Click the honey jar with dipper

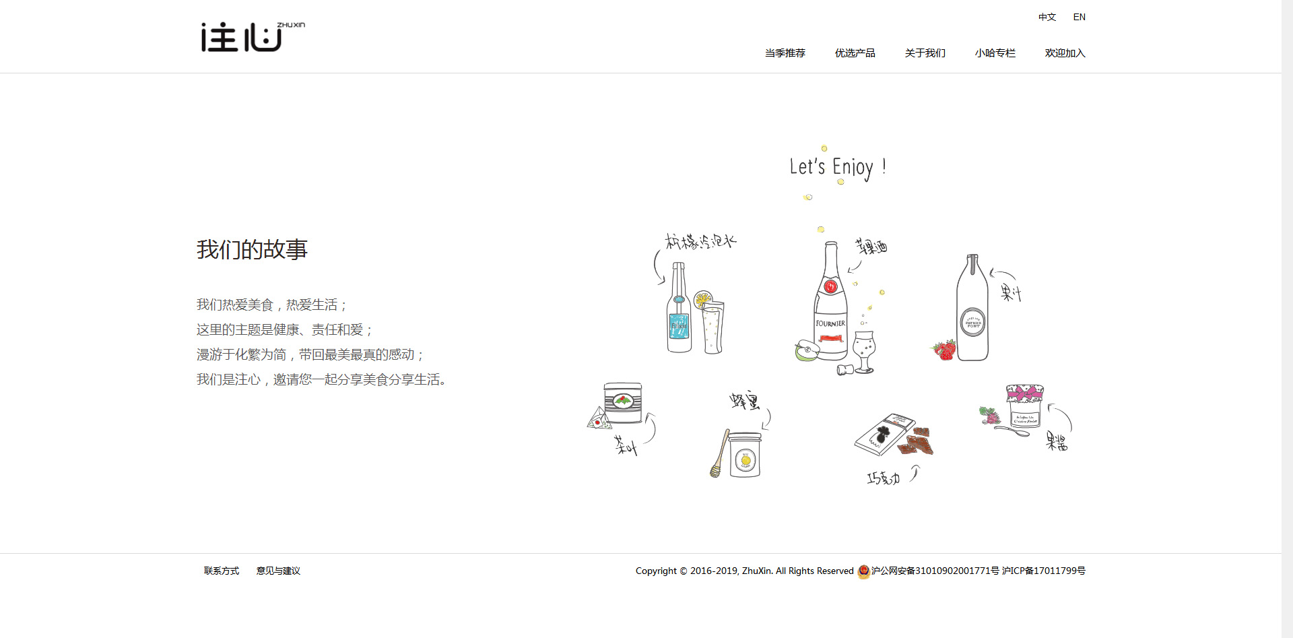pos(743,455)
